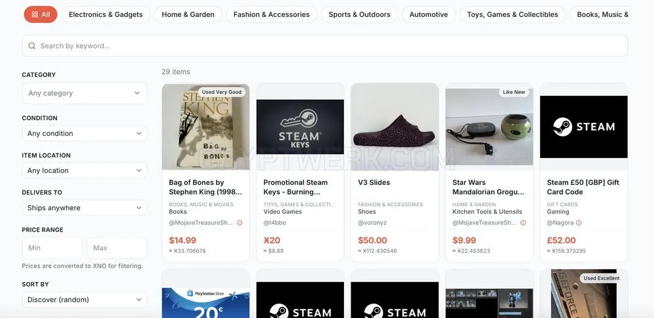This screenshot has height=318, width=654.
Task: Switch to the Home & Garden tab
Action: (x=188, y=14)
